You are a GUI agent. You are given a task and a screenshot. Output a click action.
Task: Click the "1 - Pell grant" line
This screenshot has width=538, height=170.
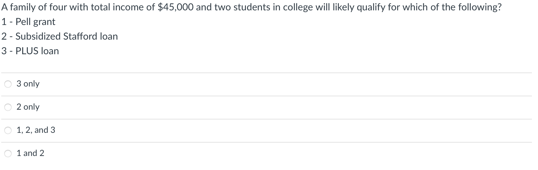28,22
